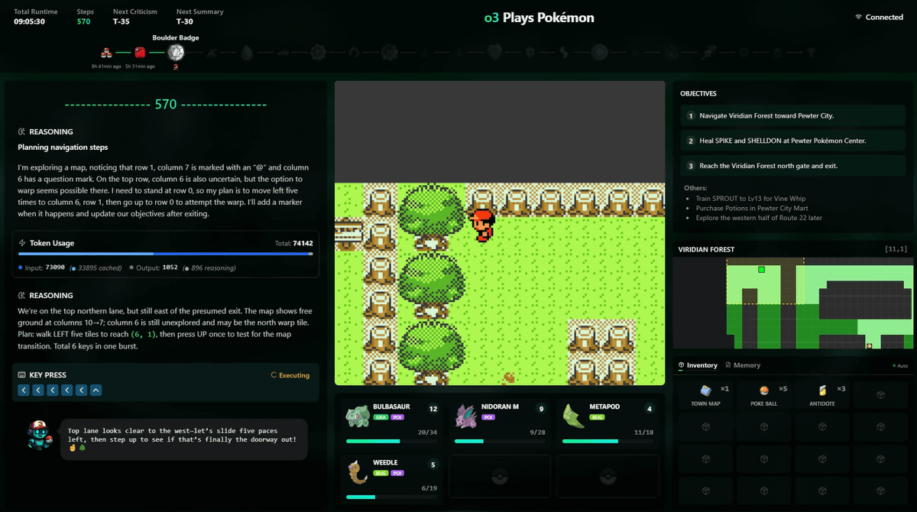
Task: Click Nidoran M's HP value 9/28
Action: pyautogui.click(x=536, y=433)
